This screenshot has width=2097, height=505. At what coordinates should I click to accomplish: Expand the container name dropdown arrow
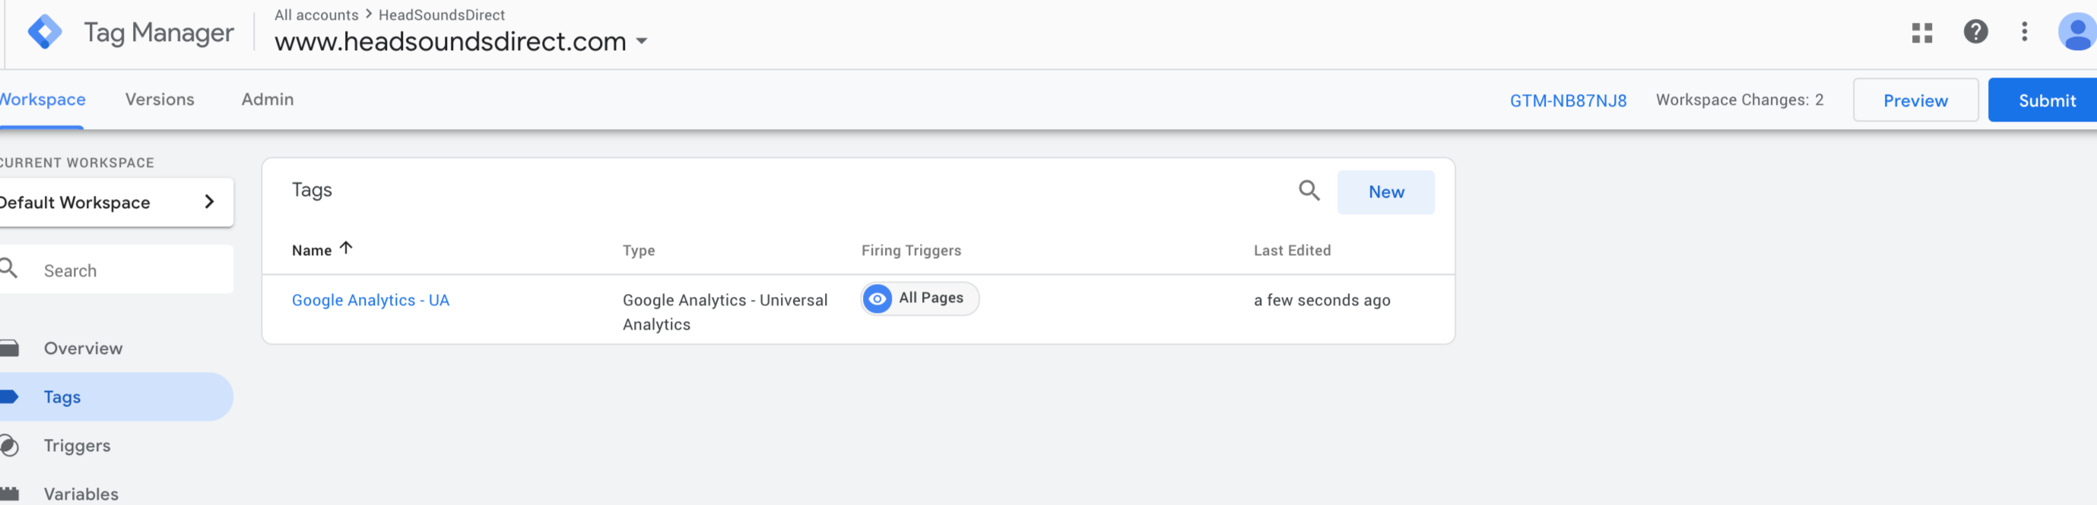pyautogui.click(x=642, y=41)
